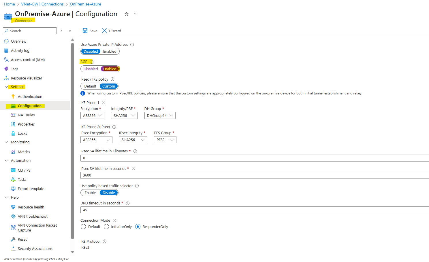Screen dimensions: 429x262
Task: Collapse the sidebar using double chevron icon
Action: pyautogui.click(x=70, y=31)
